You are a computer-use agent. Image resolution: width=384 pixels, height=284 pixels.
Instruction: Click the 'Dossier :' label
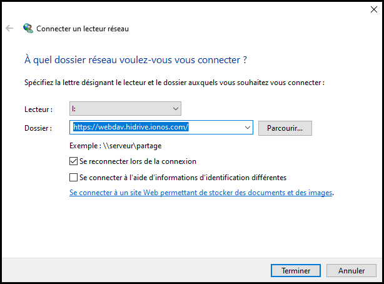38,128
